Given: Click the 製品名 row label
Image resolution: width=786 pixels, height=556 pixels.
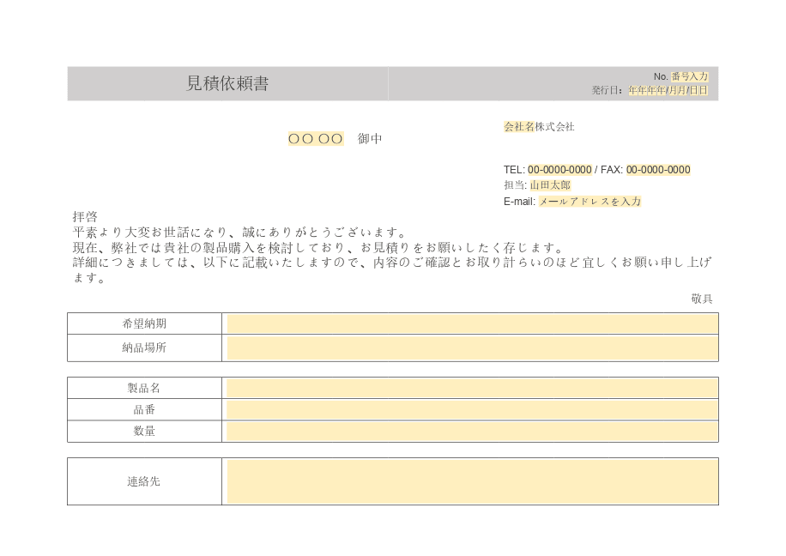Looking at the screenshot, I should pyautogui.click(x=143, y=387).
